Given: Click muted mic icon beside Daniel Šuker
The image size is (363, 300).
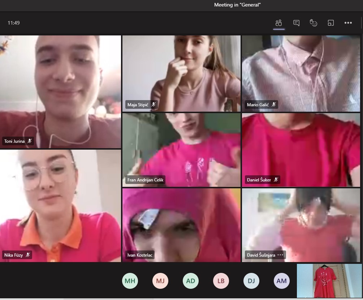Looking at the screenshot, I should [x=276, y=180].
